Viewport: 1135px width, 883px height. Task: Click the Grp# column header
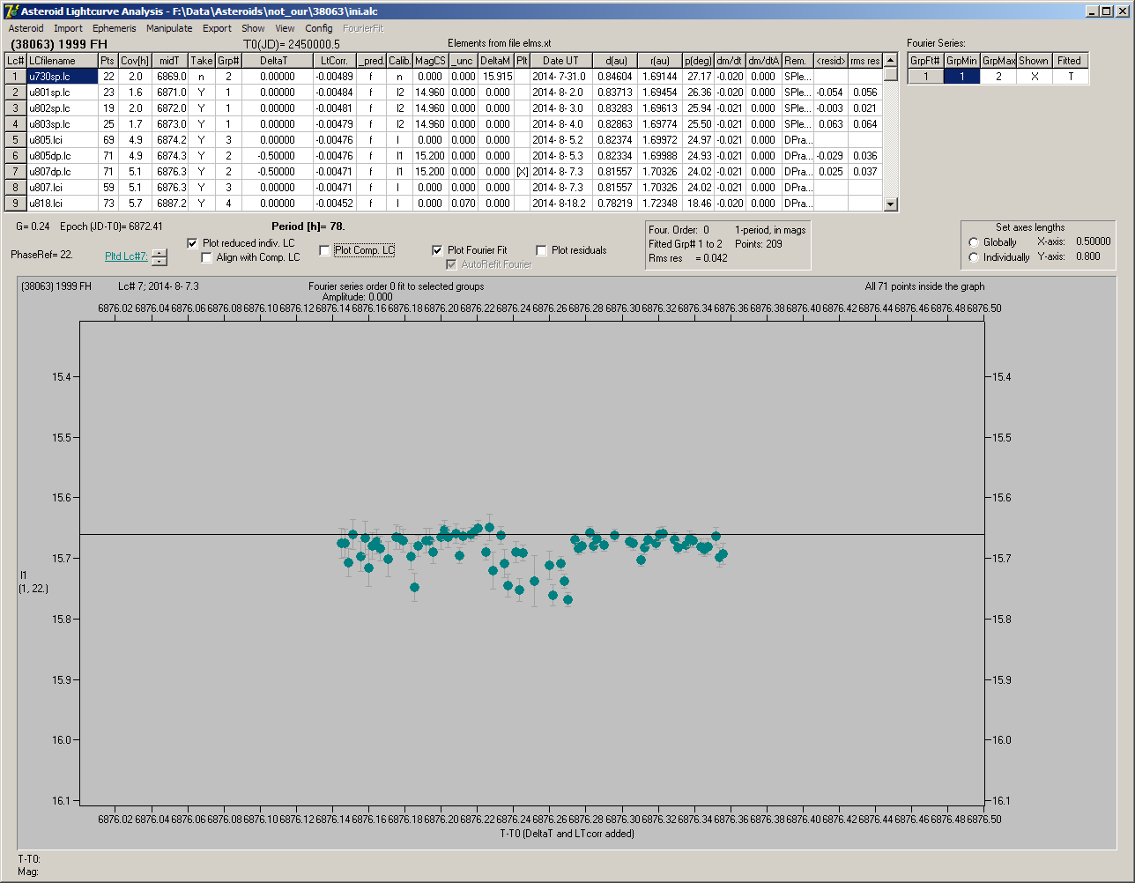228,61
